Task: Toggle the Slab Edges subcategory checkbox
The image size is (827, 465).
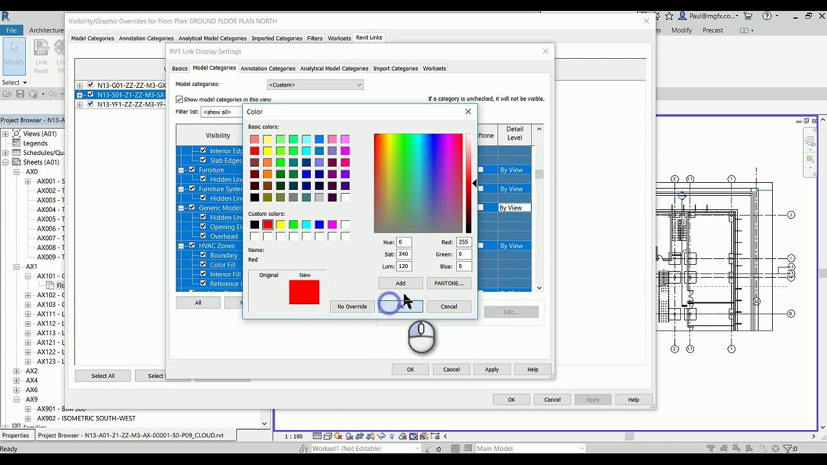Action: (x=203, y=160)
